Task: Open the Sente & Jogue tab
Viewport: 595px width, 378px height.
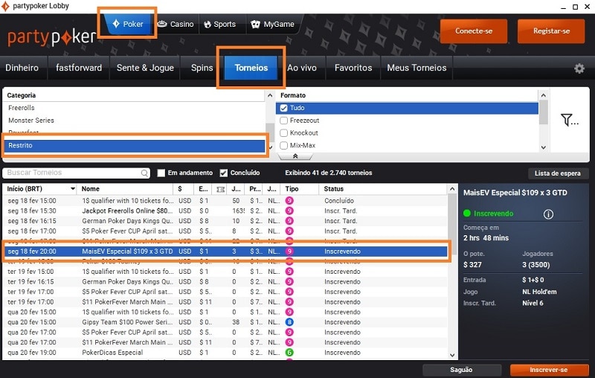Action: [145, 68]
